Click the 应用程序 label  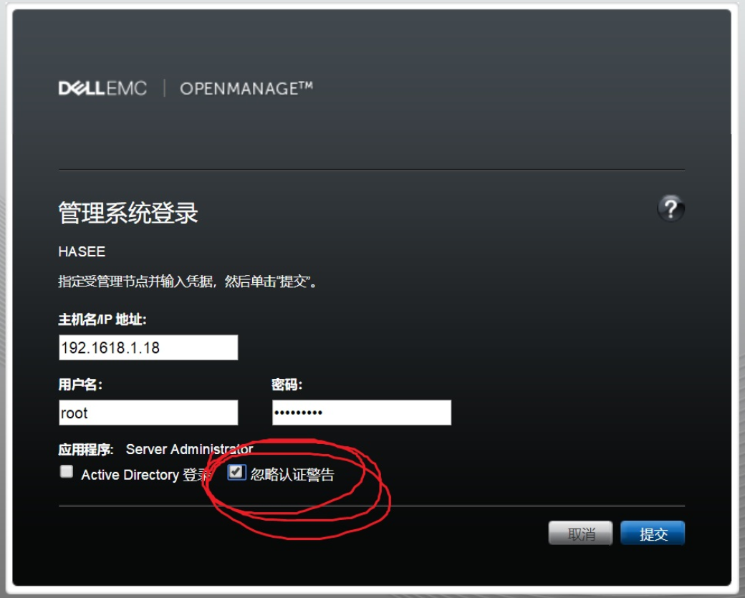(86, 449)
